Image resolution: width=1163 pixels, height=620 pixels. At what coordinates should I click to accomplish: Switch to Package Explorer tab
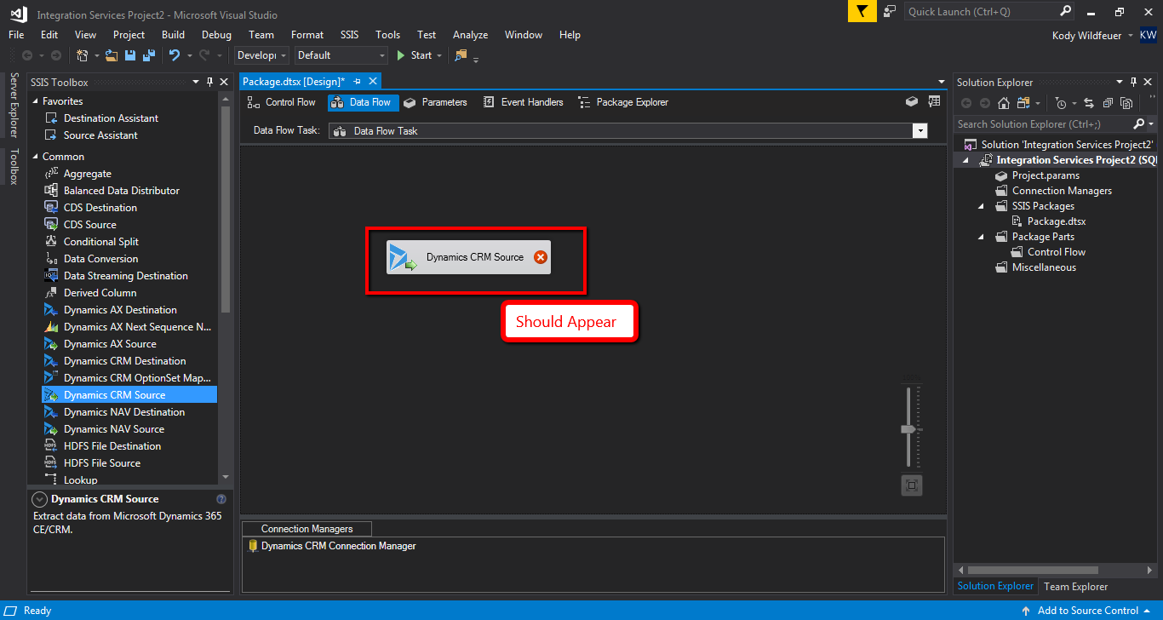(x=623, y=102)
